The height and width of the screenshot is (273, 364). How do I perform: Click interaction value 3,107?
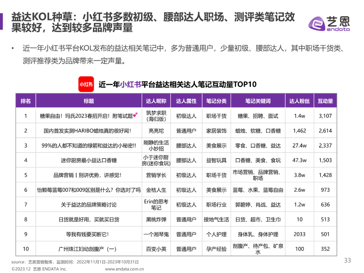tap(325, 116)
